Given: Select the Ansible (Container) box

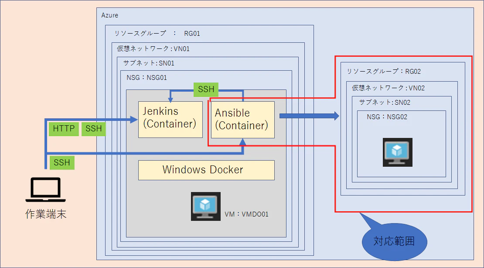Looking at the screenshot, I should tap(242, 120).
